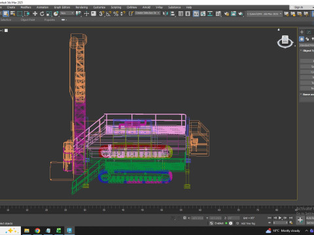
Task: Activate the Select and Scale tool
Action: point(49,14)
